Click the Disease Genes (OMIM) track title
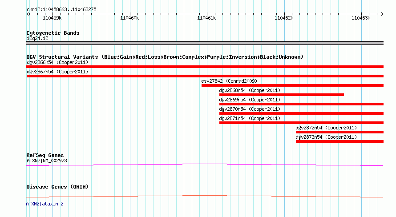Image resolution: width=396 pixels, height=217 pixels. click(57, 187)
